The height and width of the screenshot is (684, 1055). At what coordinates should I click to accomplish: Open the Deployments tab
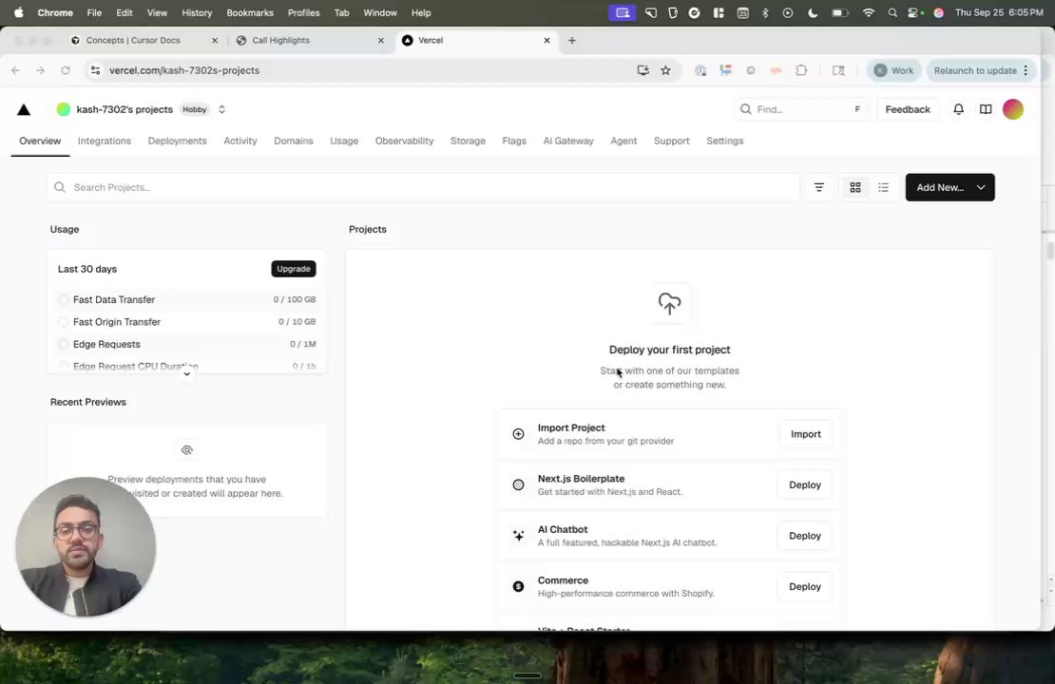coord(177,142)
